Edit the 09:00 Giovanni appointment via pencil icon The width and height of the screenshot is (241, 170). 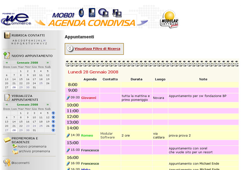pos(68,98)
